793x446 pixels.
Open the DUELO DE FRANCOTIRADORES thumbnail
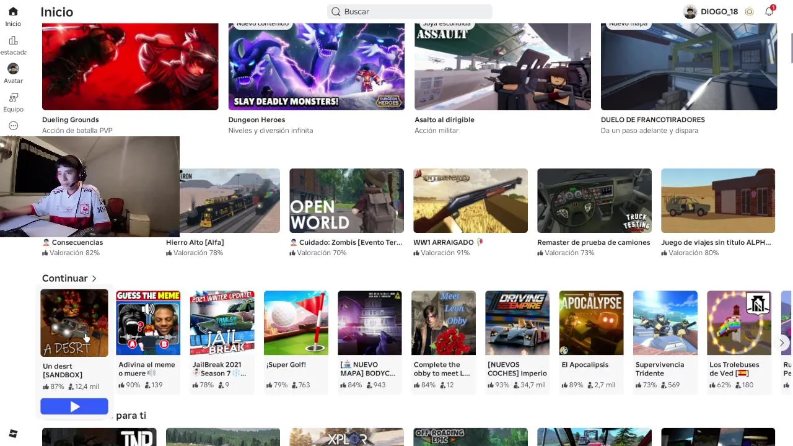[689, 66]
